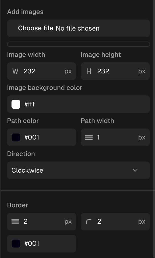Click the white image background color swatch
The image size is (155, 258).
[16, 104]
